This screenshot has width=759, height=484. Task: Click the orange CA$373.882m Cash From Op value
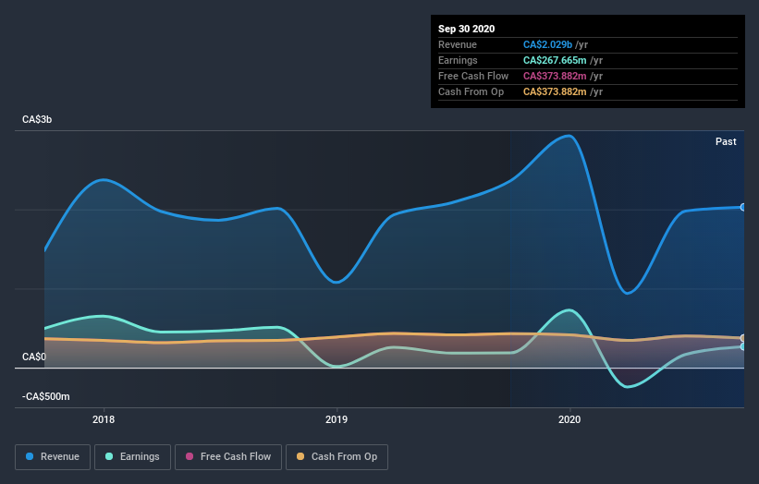[x=555, y=91]
